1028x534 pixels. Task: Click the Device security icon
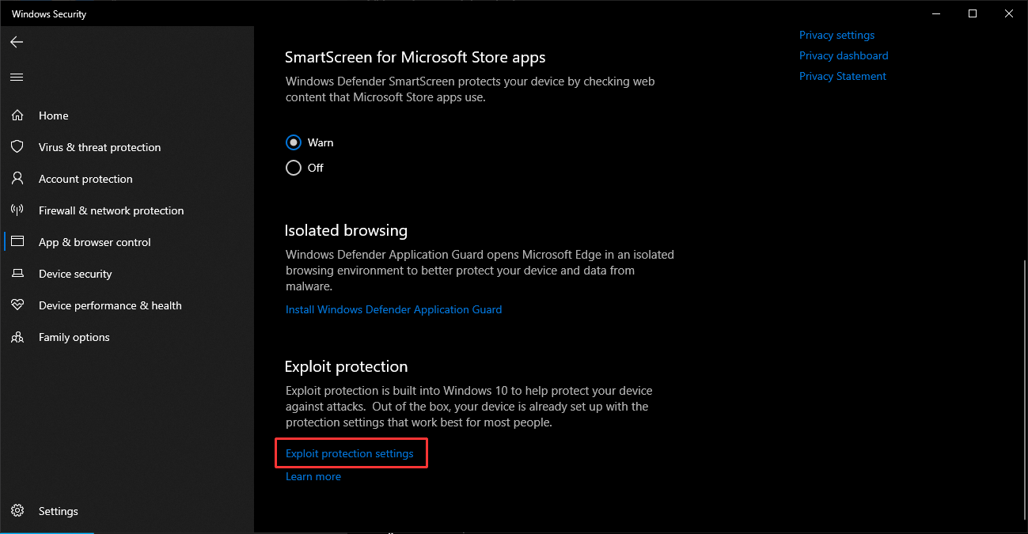17,274
